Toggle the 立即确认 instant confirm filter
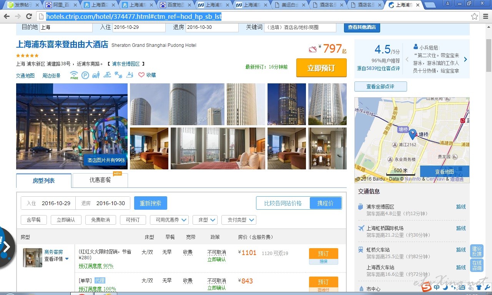This screenshot has height=295, width=492. coord(66,220)
